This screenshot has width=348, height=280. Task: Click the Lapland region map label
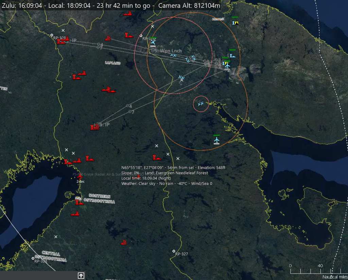pyautogui.click(x=113, y=63)
